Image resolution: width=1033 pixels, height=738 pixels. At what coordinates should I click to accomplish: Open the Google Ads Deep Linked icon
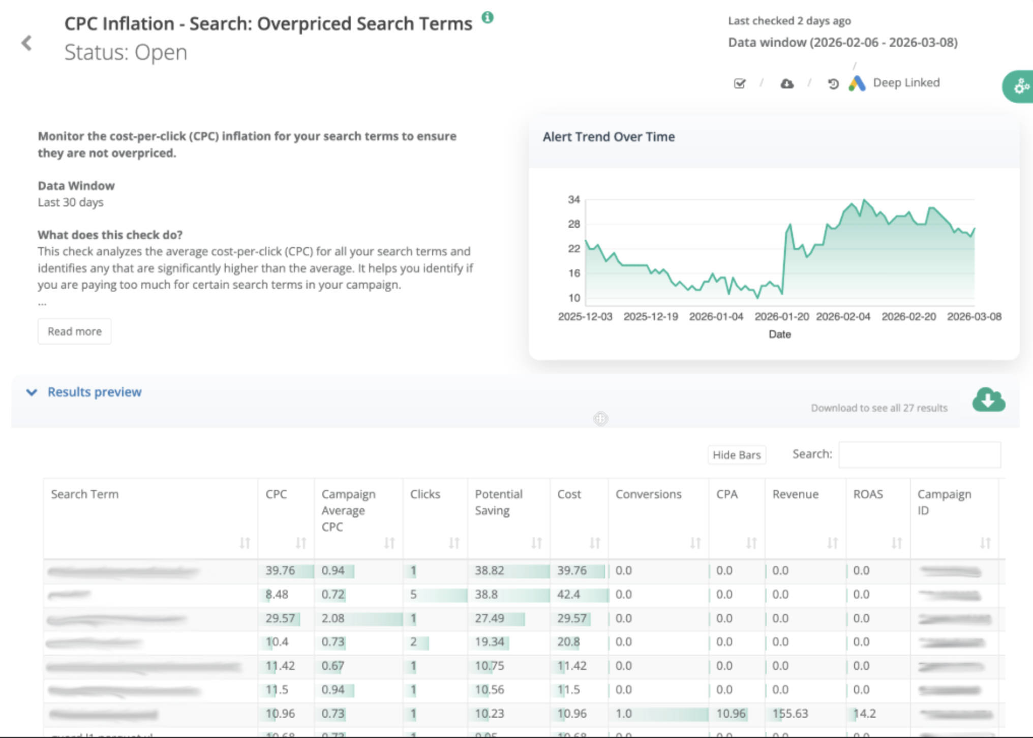pos(857,83)
